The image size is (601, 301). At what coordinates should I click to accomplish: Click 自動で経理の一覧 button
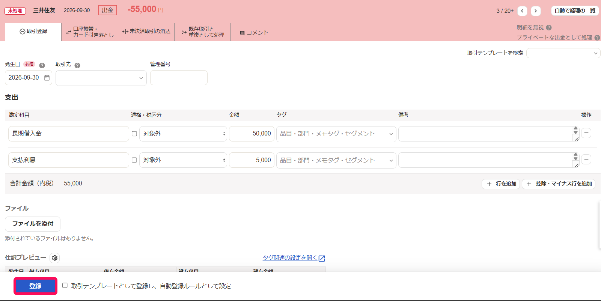(x=575, y=11)
